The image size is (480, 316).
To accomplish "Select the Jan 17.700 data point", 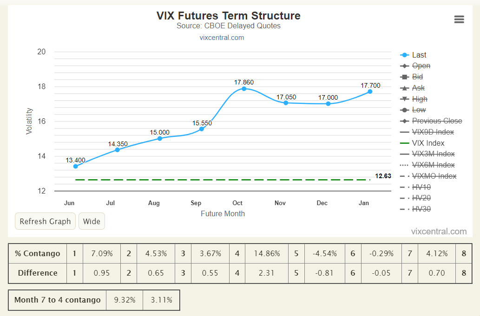I will (370, 91).
